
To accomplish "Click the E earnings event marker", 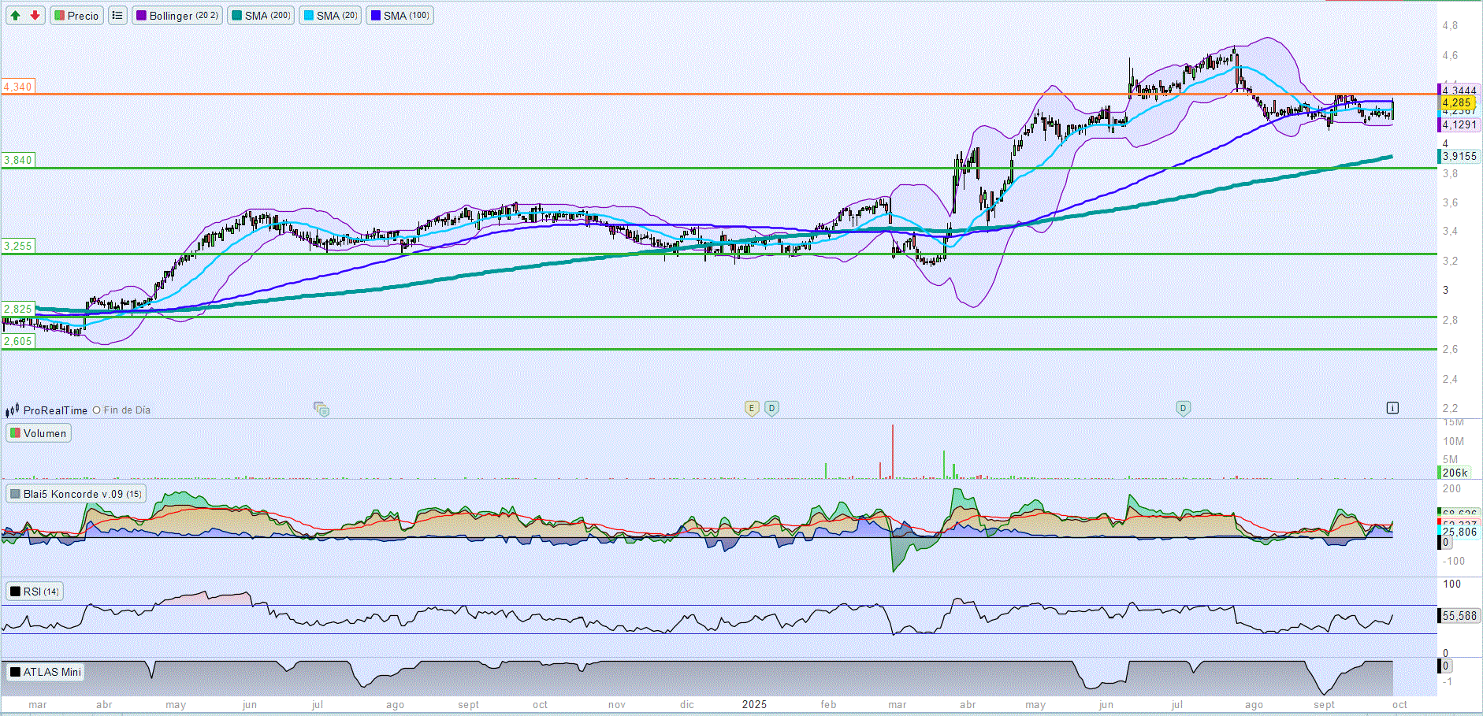I will pyautogui.click(x=752, y=408).
